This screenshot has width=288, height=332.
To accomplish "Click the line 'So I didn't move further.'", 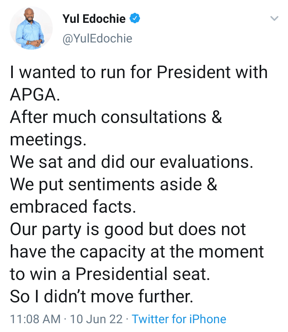I will (102, 296).
